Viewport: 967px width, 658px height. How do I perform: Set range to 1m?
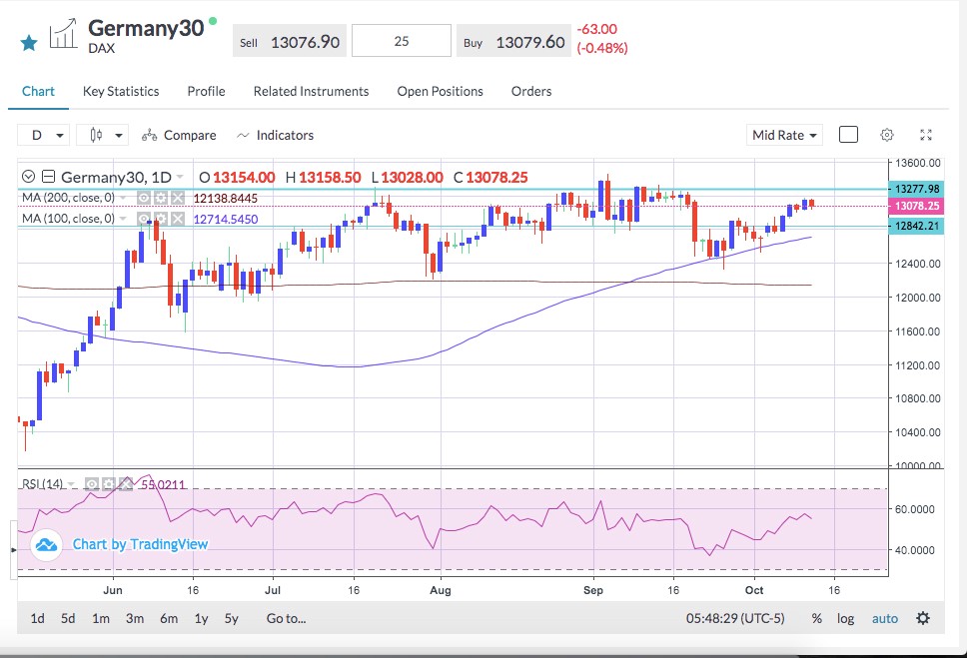click(101, 618)
